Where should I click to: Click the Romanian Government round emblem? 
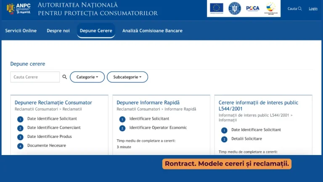pyautogui.click(x=235, y=8)
